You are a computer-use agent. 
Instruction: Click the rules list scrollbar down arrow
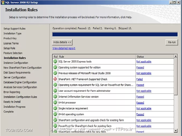(176, 131)
